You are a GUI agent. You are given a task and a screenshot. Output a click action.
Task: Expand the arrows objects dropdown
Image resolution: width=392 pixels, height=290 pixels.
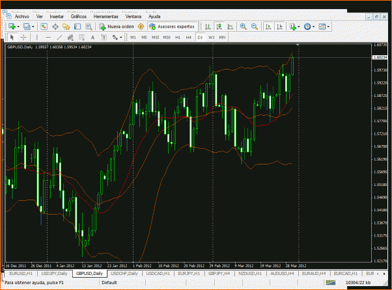(x=121, y=38)
